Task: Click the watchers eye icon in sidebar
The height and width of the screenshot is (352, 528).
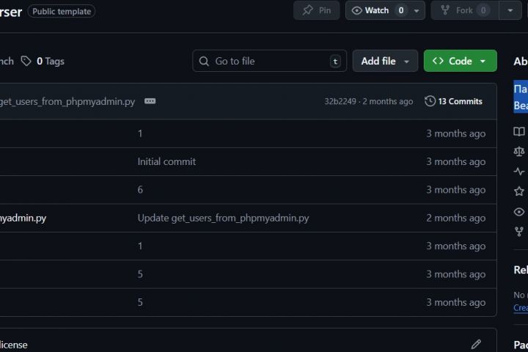Action: (519, 211)
